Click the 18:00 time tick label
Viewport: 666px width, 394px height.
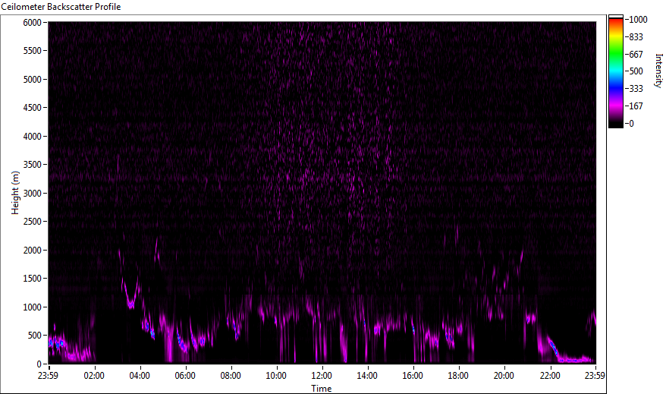tap(458, 376)
